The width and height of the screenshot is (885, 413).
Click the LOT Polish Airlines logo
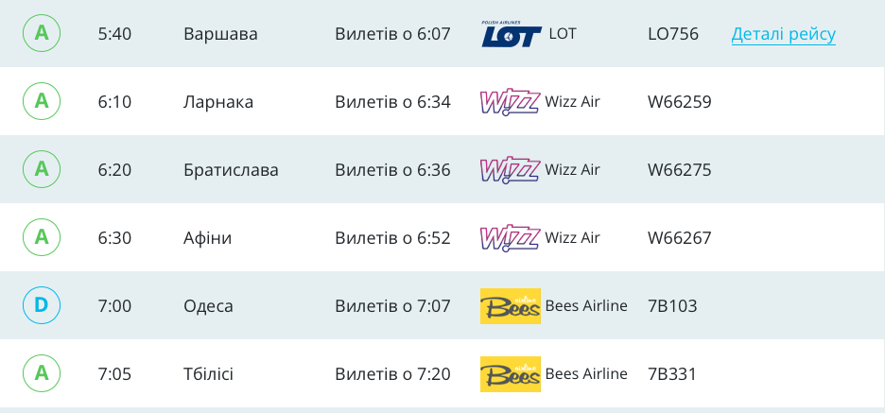pyautogui.click(x=512, y=34)
